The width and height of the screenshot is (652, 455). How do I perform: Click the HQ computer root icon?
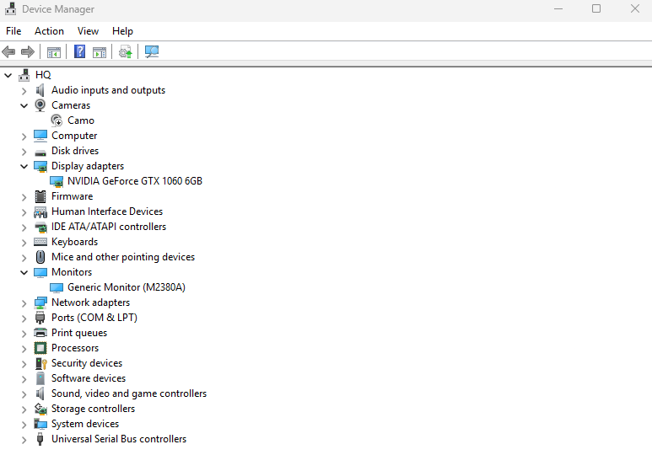[x=24, y=75]
